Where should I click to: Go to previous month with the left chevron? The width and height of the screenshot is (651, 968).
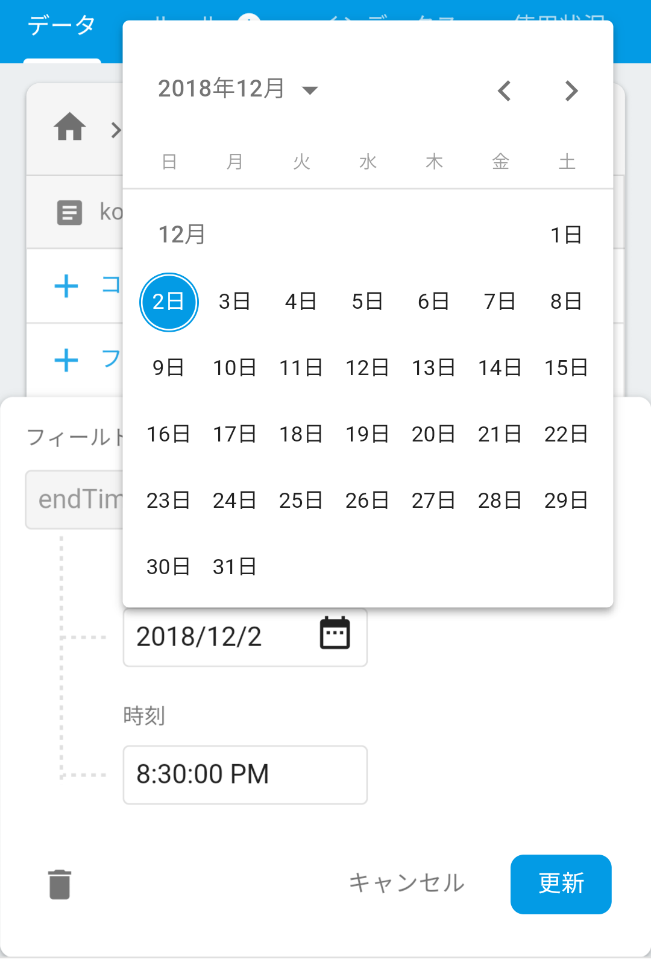(504, 90)
